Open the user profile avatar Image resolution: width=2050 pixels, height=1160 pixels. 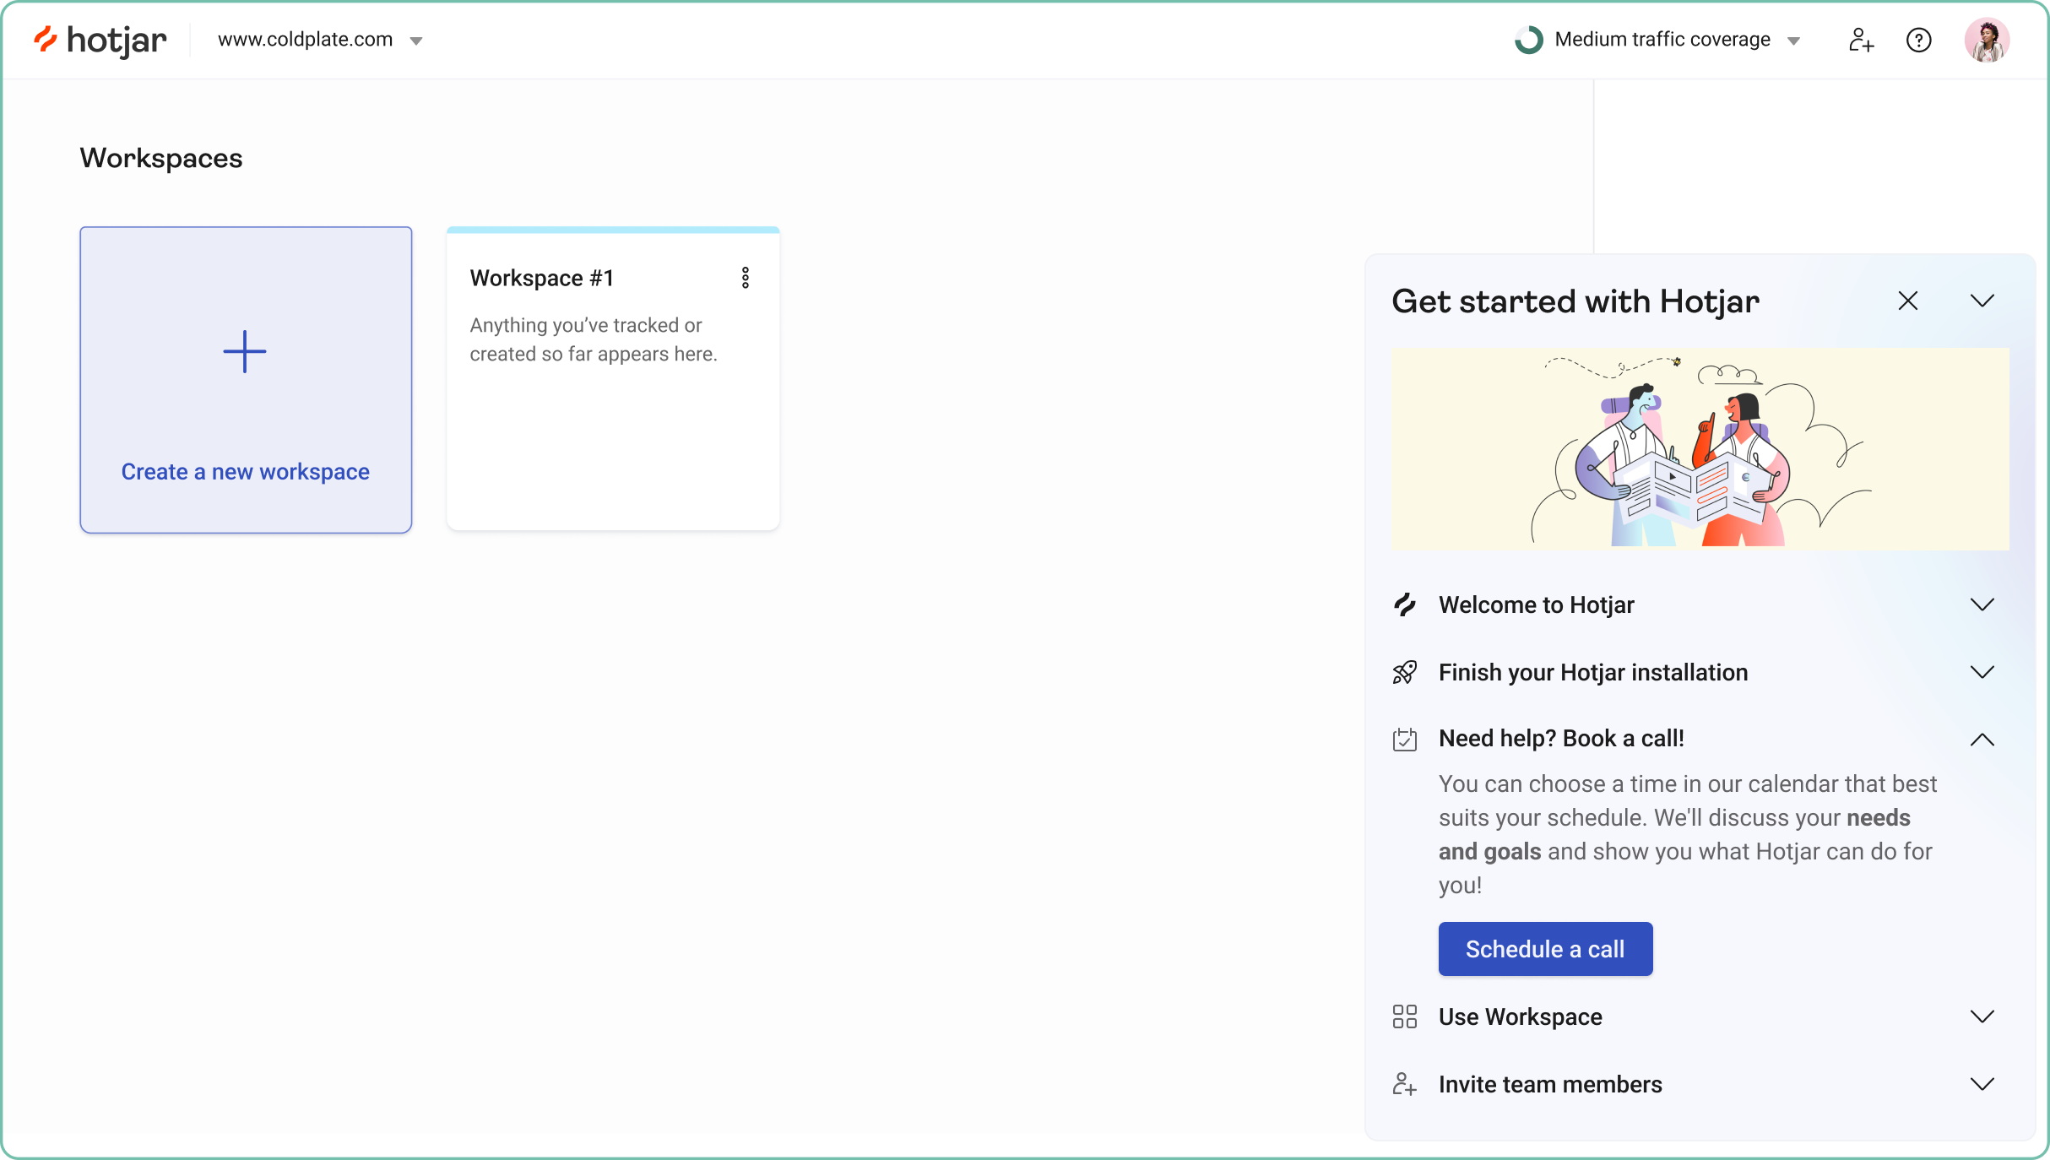[x=1987, y=40]
